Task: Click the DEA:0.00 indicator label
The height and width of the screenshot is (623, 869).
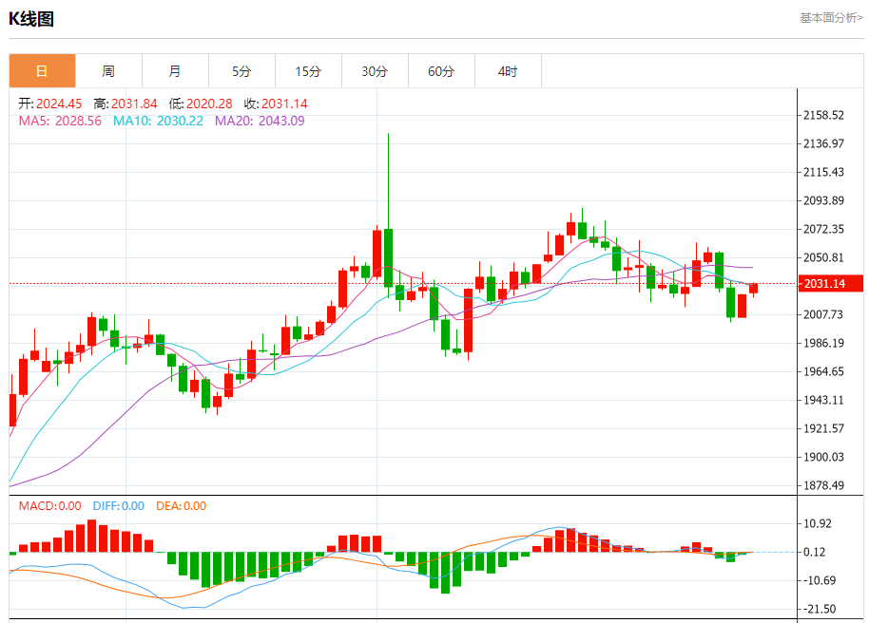Action: pyautogui.click(x=182, y=505)
